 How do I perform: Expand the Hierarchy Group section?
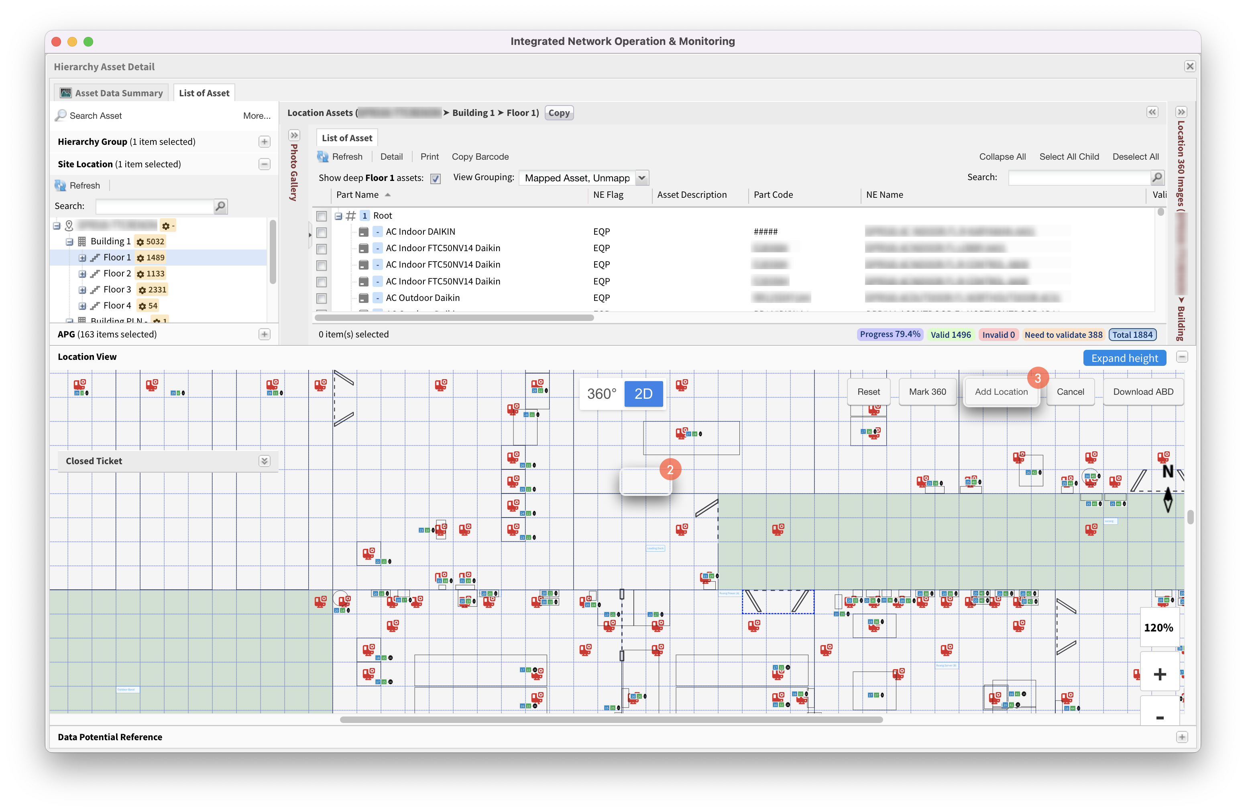coord(265,142)
